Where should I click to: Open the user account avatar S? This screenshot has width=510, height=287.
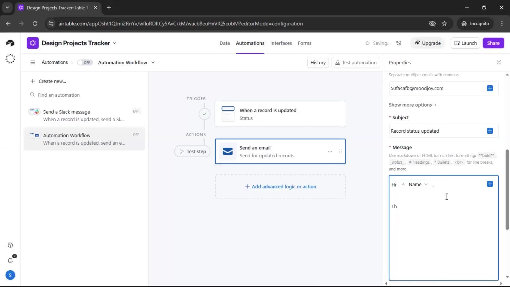10,275
